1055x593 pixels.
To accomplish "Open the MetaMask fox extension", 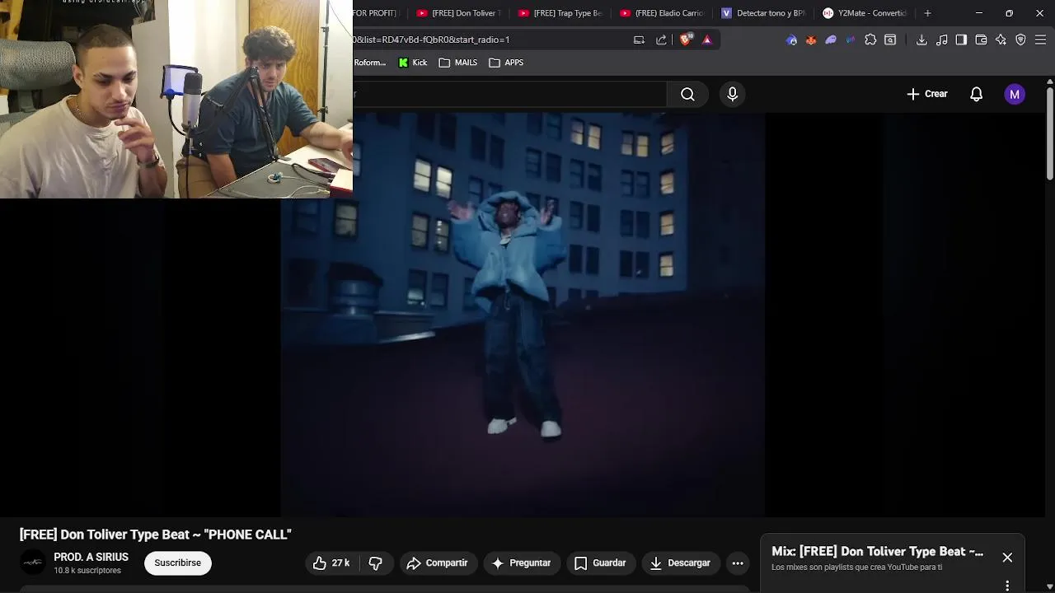I will click(811, 40).
